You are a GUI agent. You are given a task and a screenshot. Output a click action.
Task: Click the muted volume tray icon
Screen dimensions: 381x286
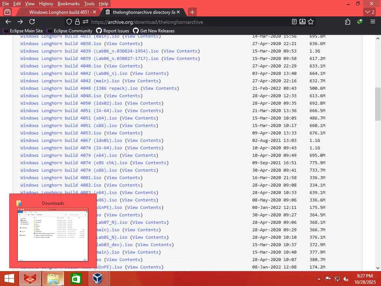pos(346,279)
